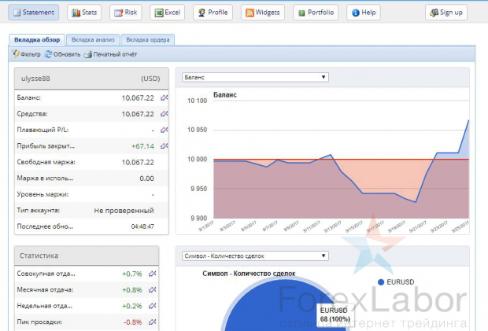Open the Excel export button
The width and height of the screenshot is (488, 331).
tap(168, 13)
